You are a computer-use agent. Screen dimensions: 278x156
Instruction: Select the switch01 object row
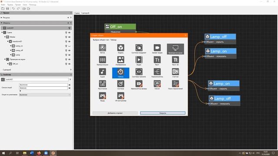pos(36,28)
